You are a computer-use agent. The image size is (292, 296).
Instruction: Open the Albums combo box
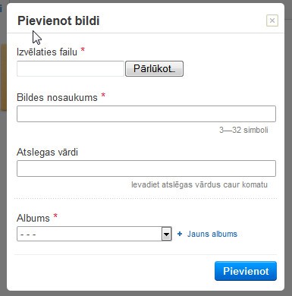[x=94, y=234]
